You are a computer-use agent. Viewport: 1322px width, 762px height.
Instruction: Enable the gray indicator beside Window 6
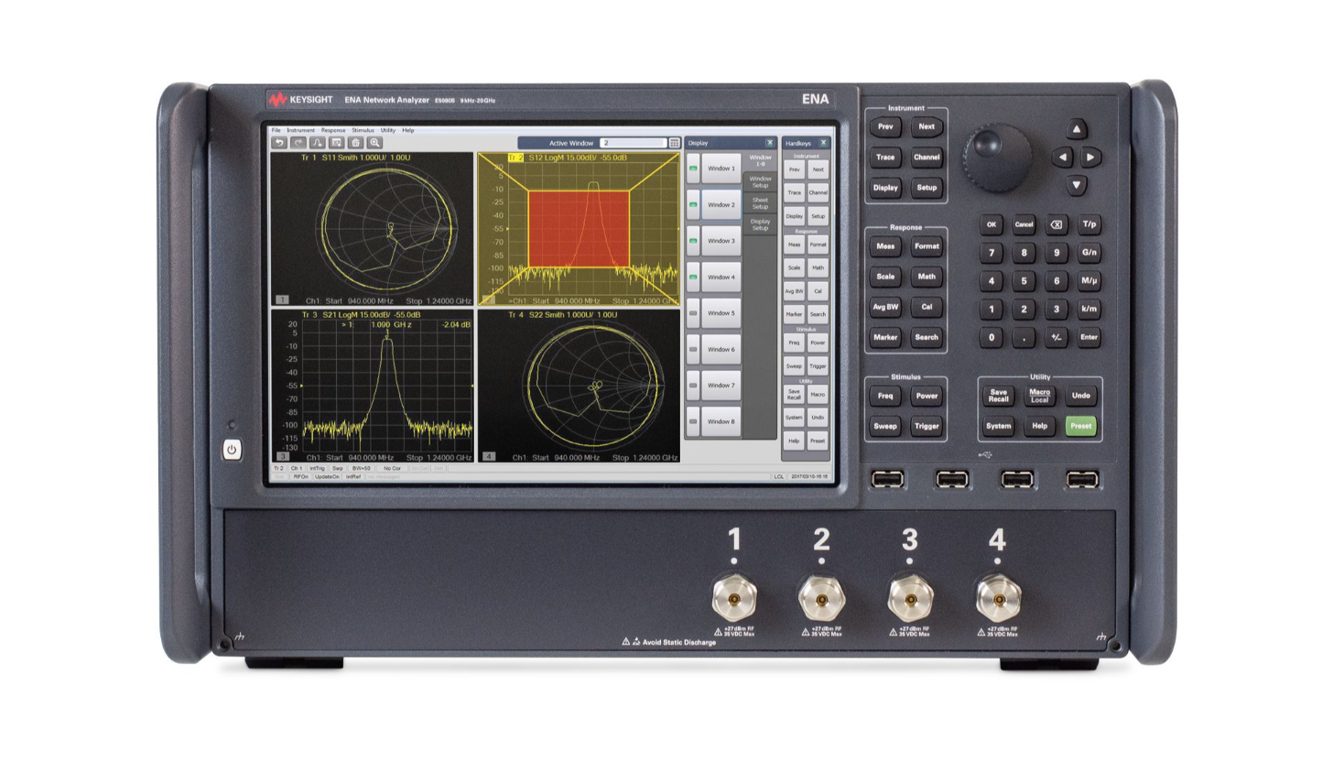693,349
